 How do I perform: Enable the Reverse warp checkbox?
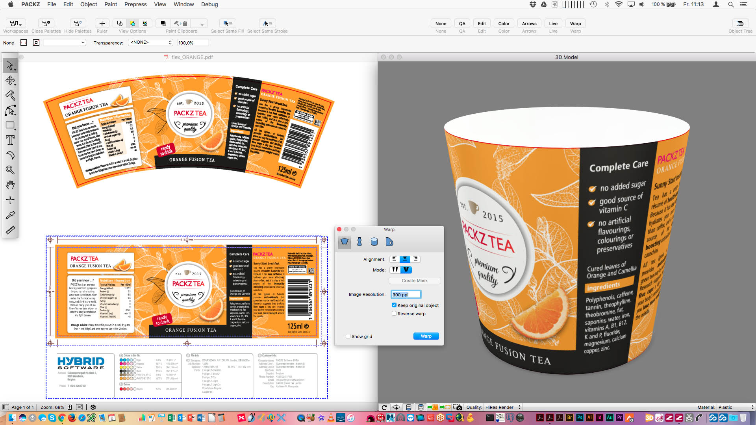(x=394, y=313)
